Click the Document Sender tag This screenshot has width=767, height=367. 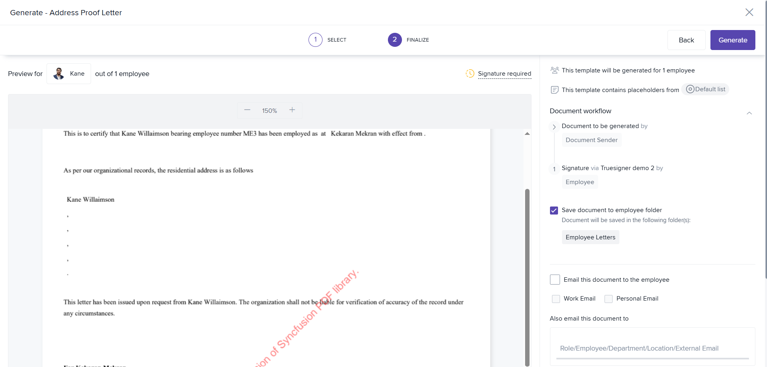[591, 140]
